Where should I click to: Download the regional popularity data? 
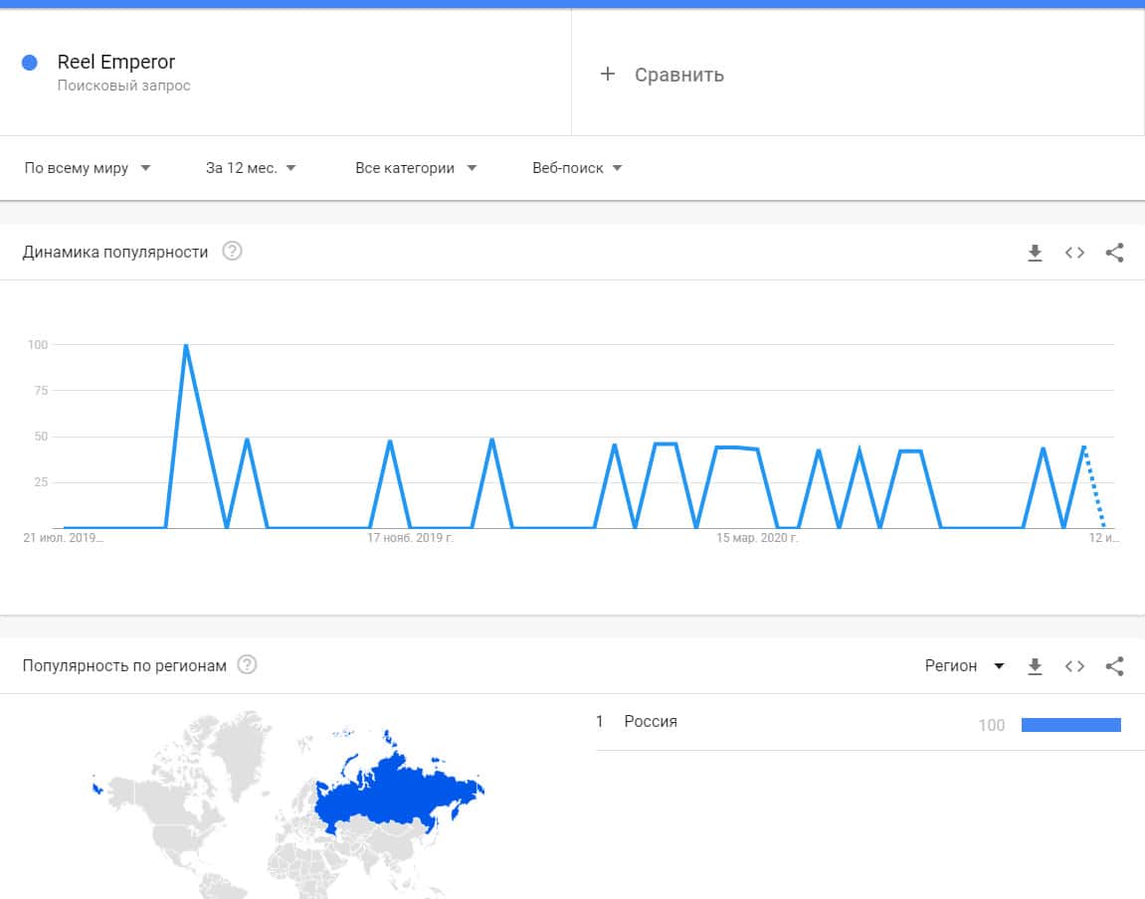click(1035, 666)
